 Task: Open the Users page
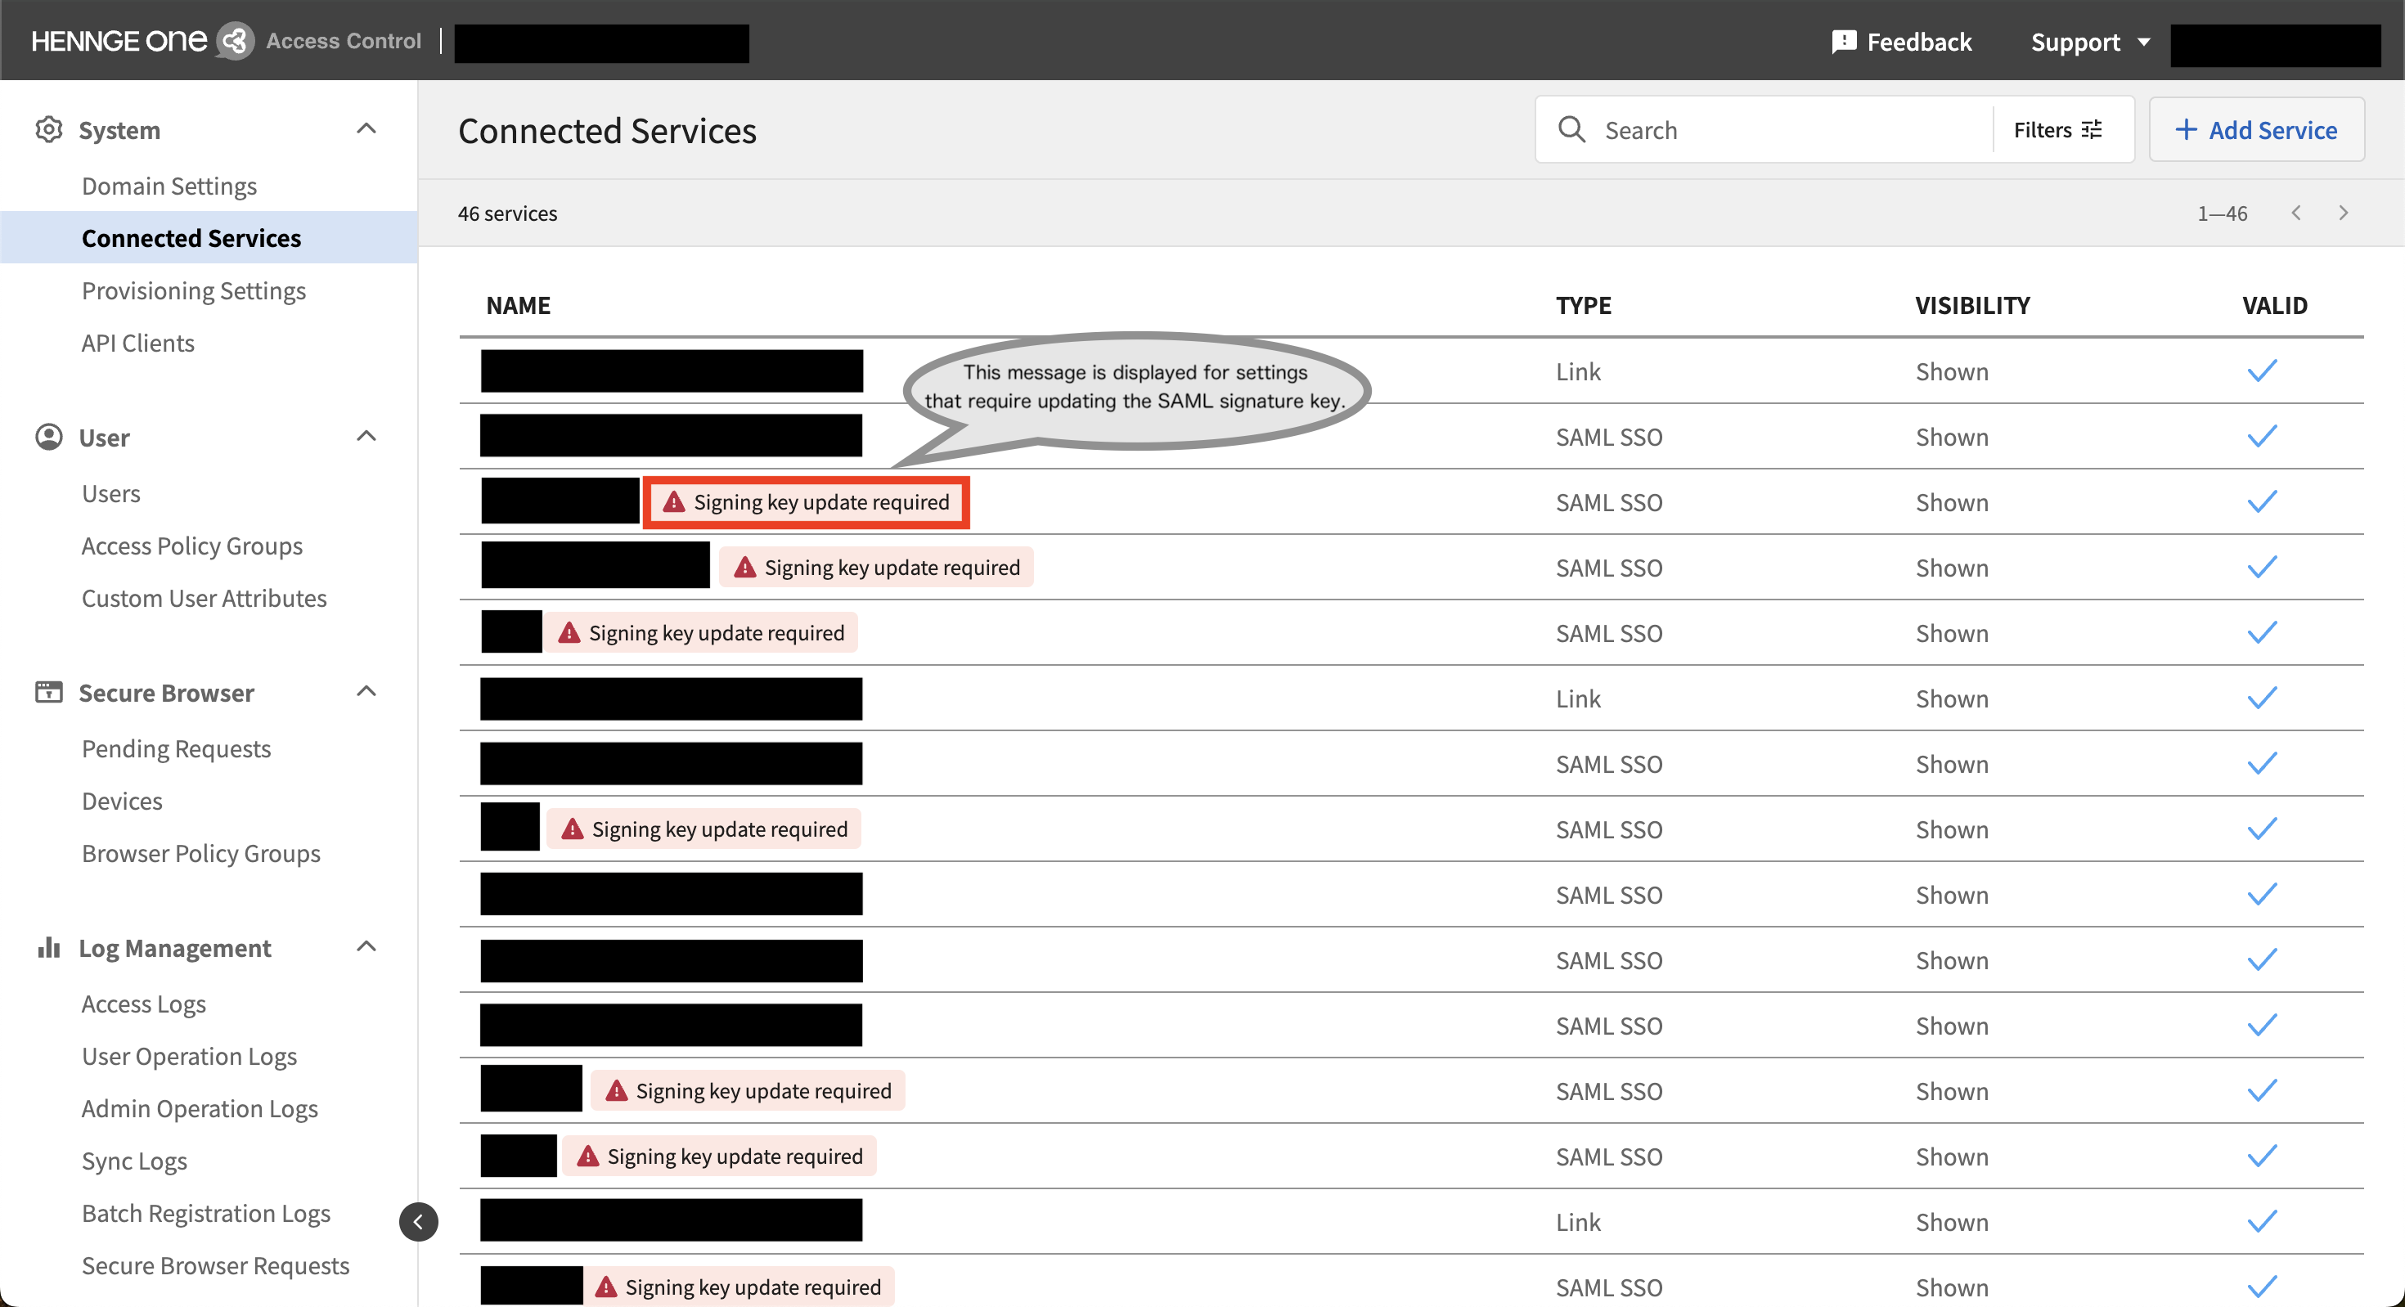pos(111,493)
